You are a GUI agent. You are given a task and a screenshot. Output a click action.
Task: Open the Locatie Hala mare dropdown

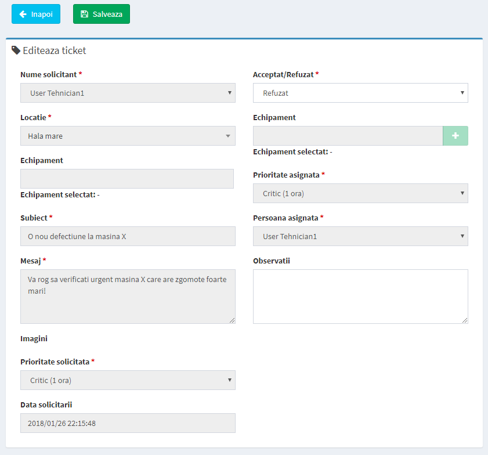(128, 136)
